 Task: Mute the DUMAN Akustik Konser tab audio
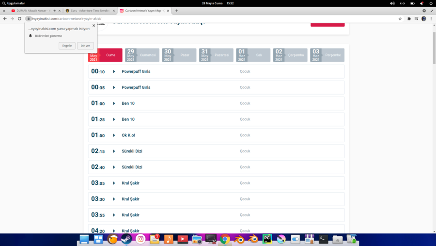54,11
